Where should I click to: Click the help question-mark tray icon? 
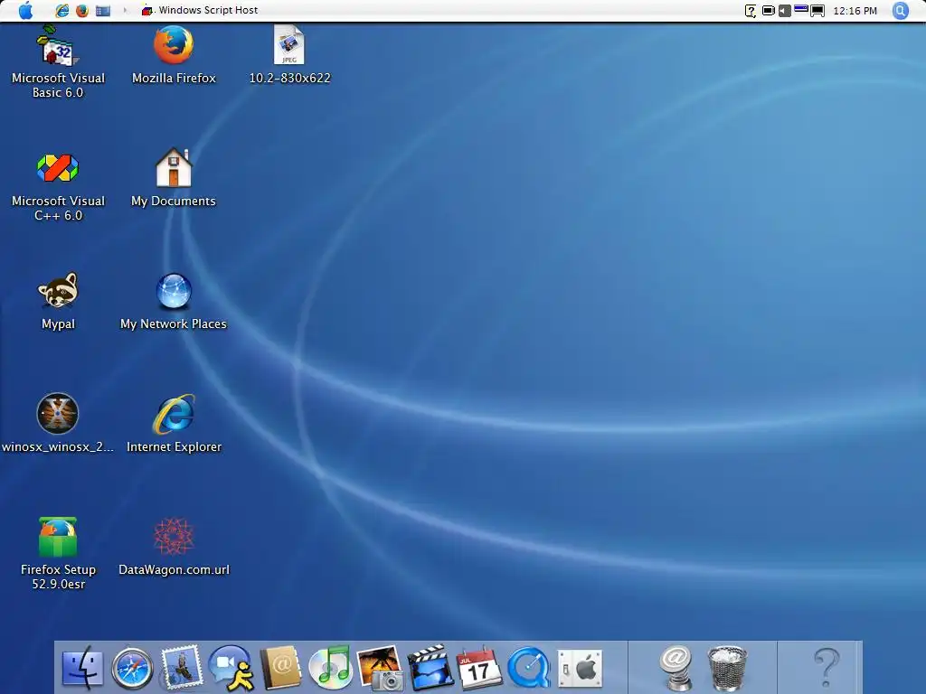click(750, 11)
